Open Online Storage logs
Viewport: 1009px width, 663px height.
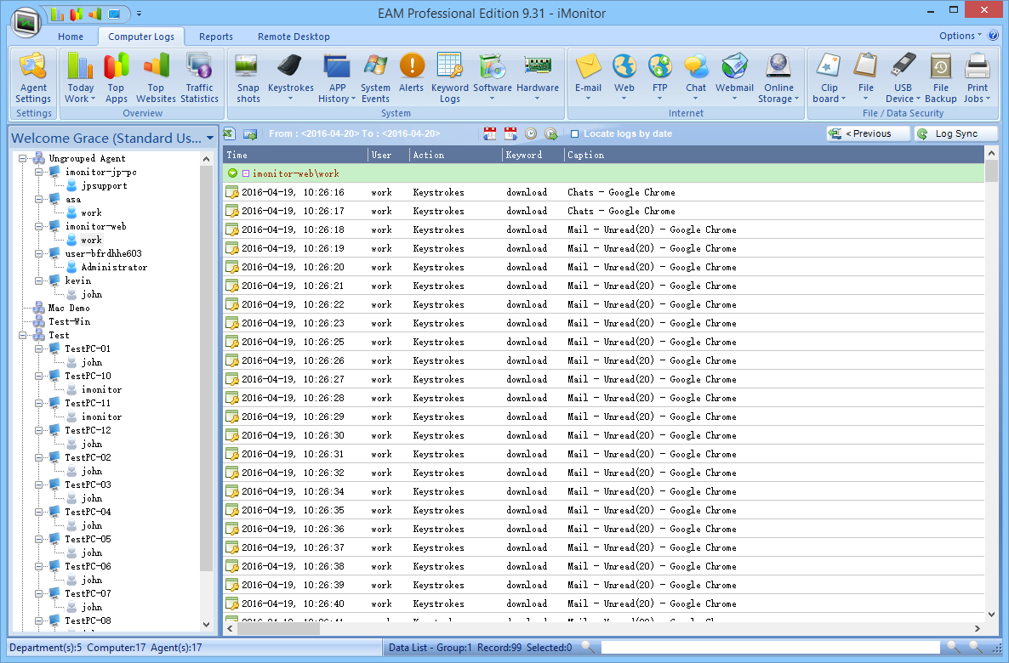click(778, 76)
